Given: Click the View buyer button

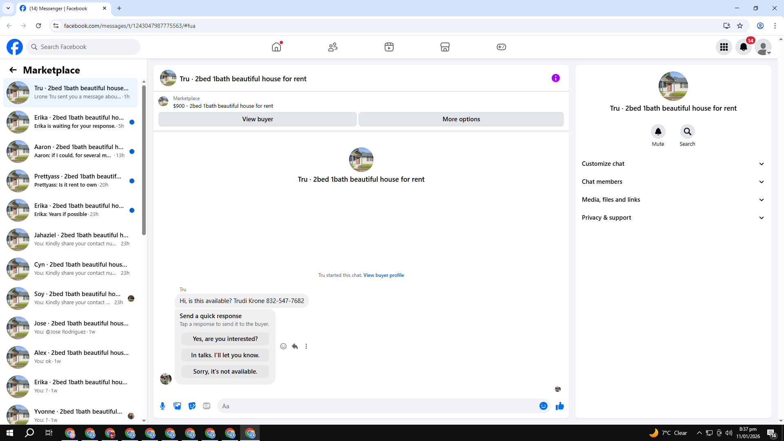Looking at the screenshot, I should coord(258,119).
